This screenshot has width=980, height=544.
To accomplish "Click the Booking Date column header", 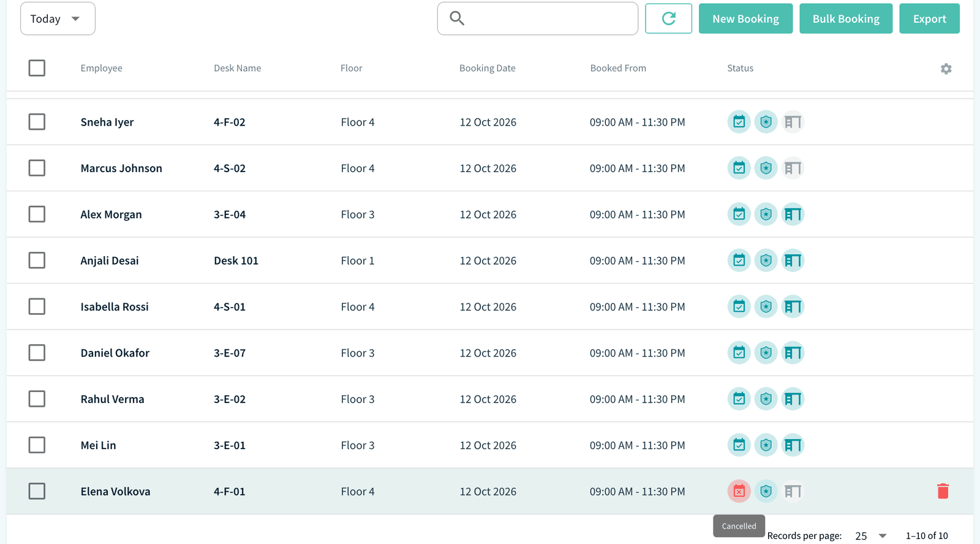I will click(488, 68).
